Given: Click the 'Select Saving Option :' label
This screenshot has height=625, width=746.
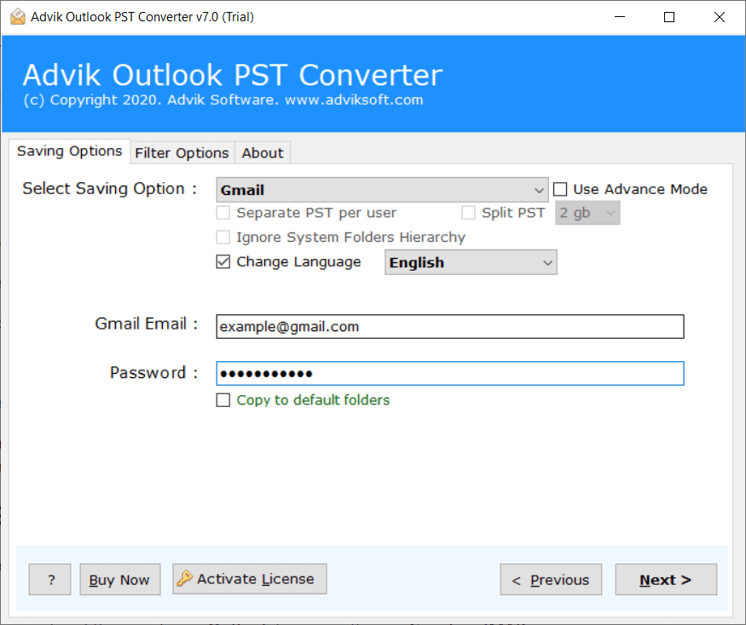Looking at the screenshot, I should tap(110, 189).
